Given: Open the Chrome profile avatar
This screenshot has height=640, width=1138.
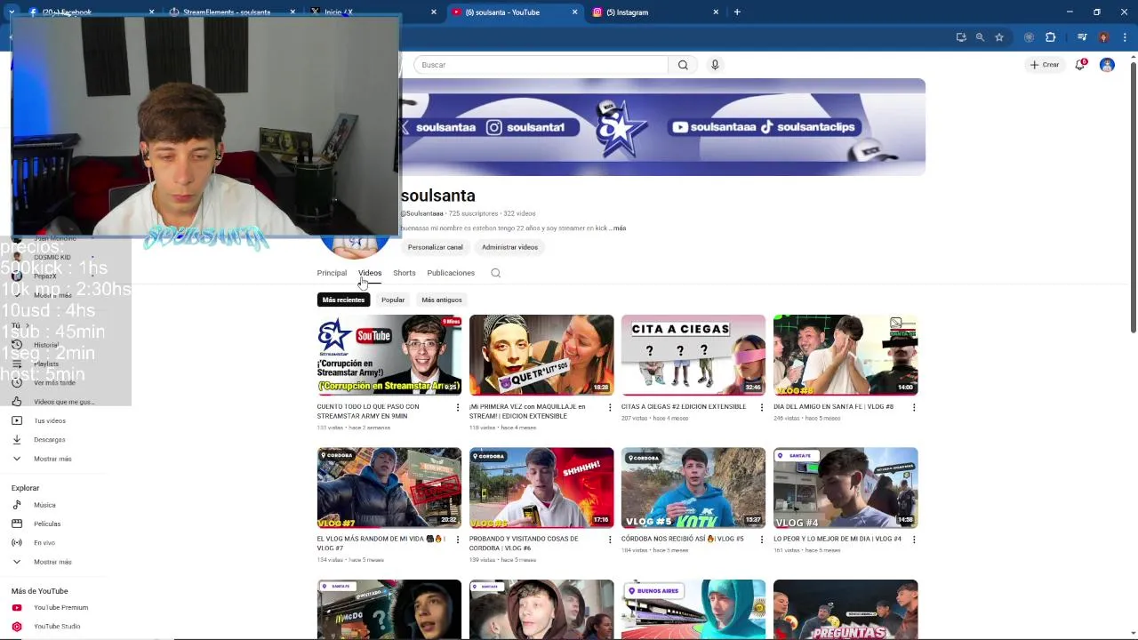Looking at the screenshot, I should [1103, 37].
